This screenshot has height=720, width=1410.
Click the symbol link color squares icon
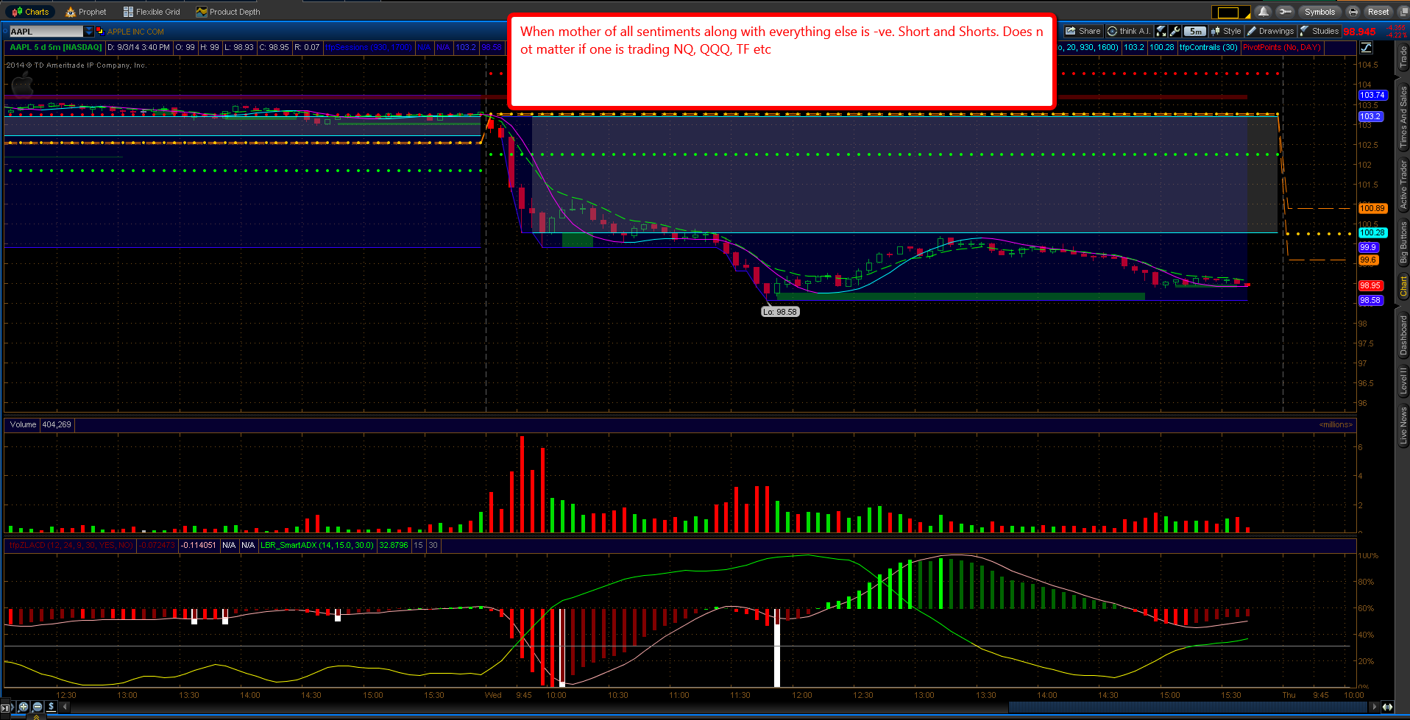(99, 31)
